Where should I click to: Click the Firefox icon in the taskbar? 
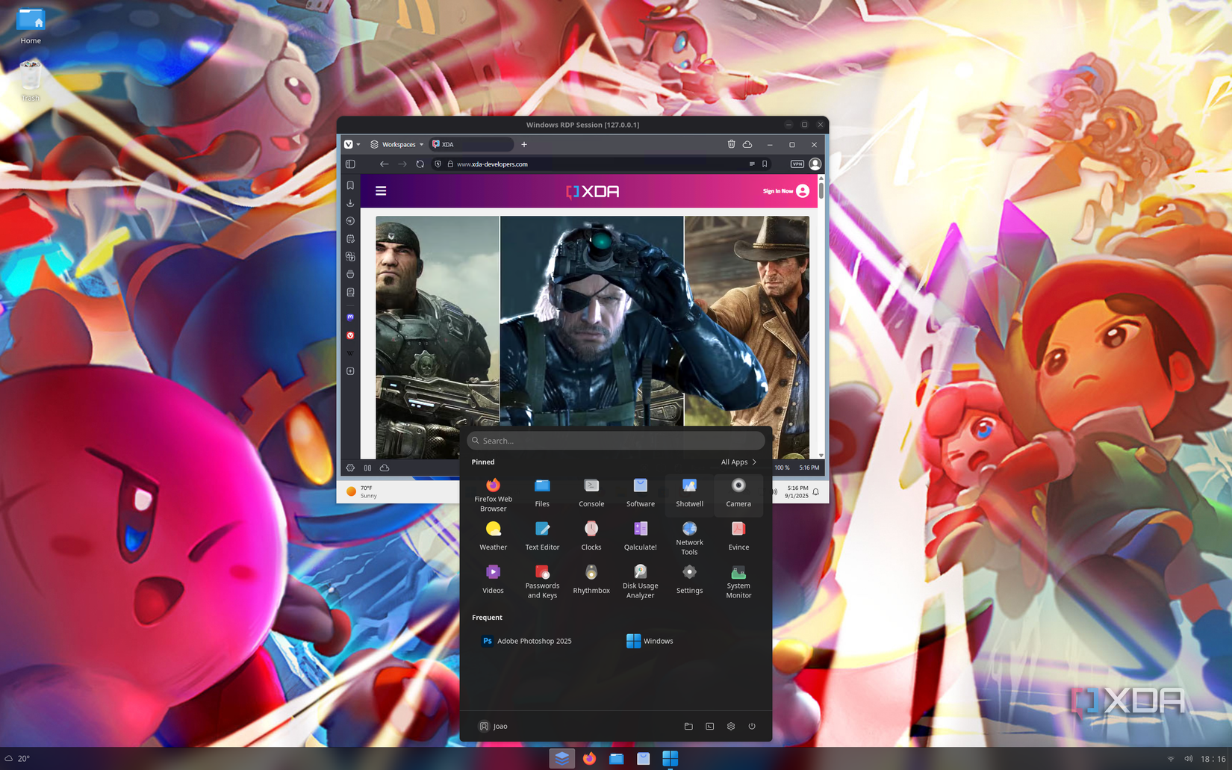tap(589, 759)
